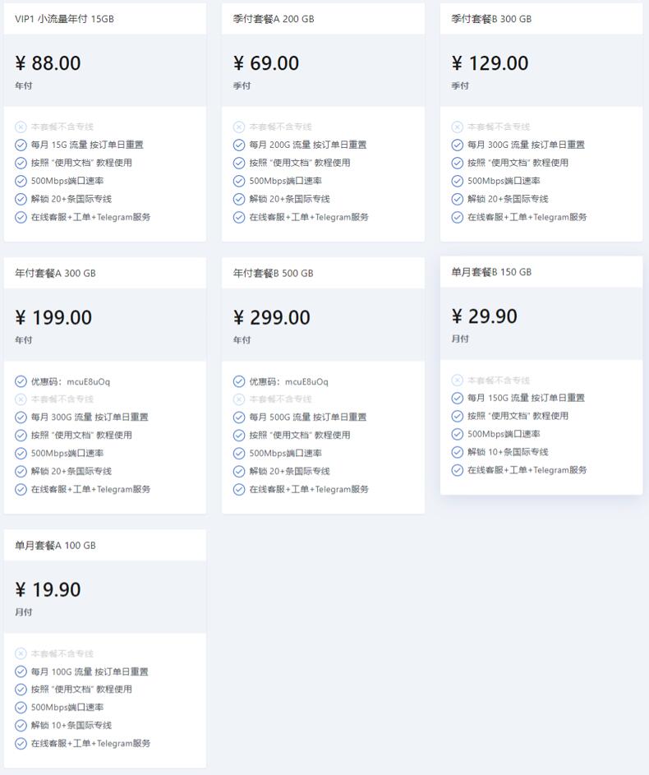Click the checkmark beside '在线客服+工单+Telegram服务' on 年付套餐B
The width and height of the screenshot is (649, 775).
(x=237, y=489)
